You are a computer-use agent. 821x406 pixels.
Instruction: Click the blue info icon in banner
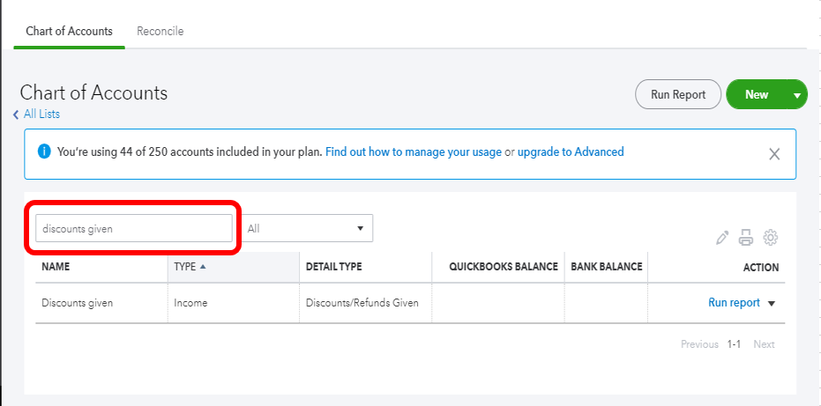click(x=44, y=152)
